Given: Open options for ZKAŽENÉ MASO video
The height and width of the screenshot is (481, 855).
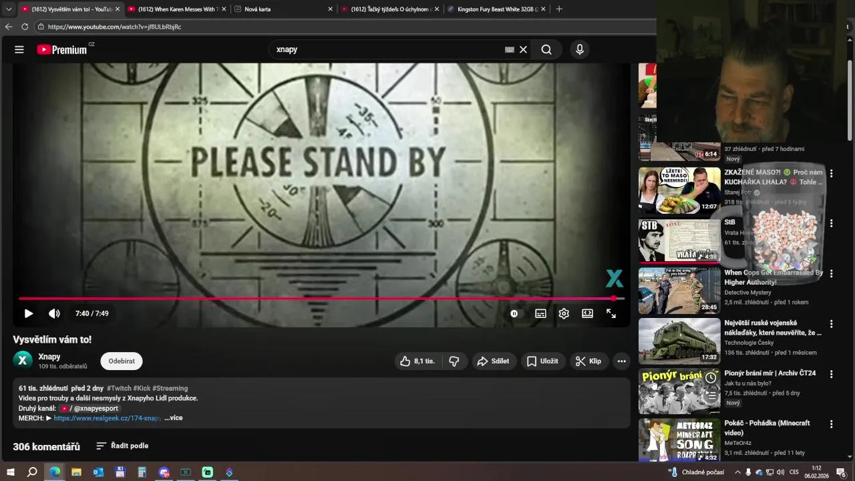Looking at the screenshot, I should tap(831, 173).
